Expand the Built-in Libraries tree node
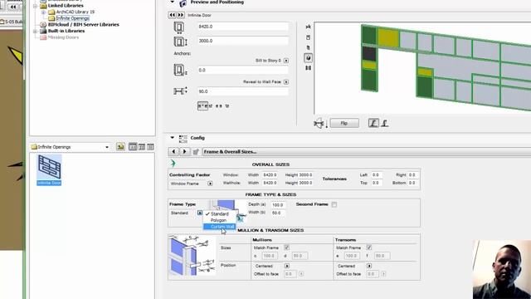Image resolution: width=531 pixels, height=299 pixels. click(x=35, y=32)
